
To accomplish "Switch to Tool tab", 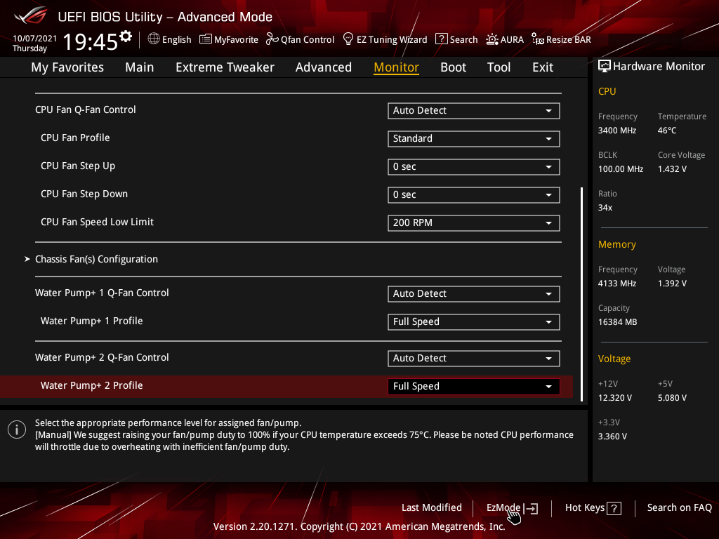I will click(x=499, y=67).
